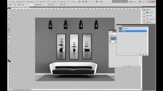The height and width of the screenshot is (91, 163).
Task: Select the Dodge tool
Action: click(x=9, y=39)
